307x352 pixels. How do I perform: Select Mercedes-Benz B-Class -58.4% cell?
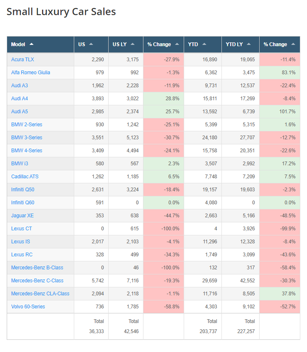280,268
